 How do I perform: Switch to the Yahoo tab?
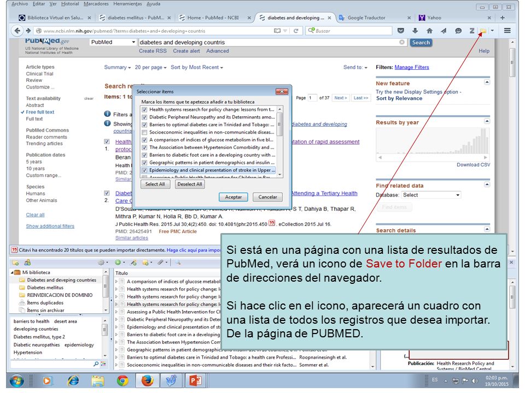coord(456,17)
